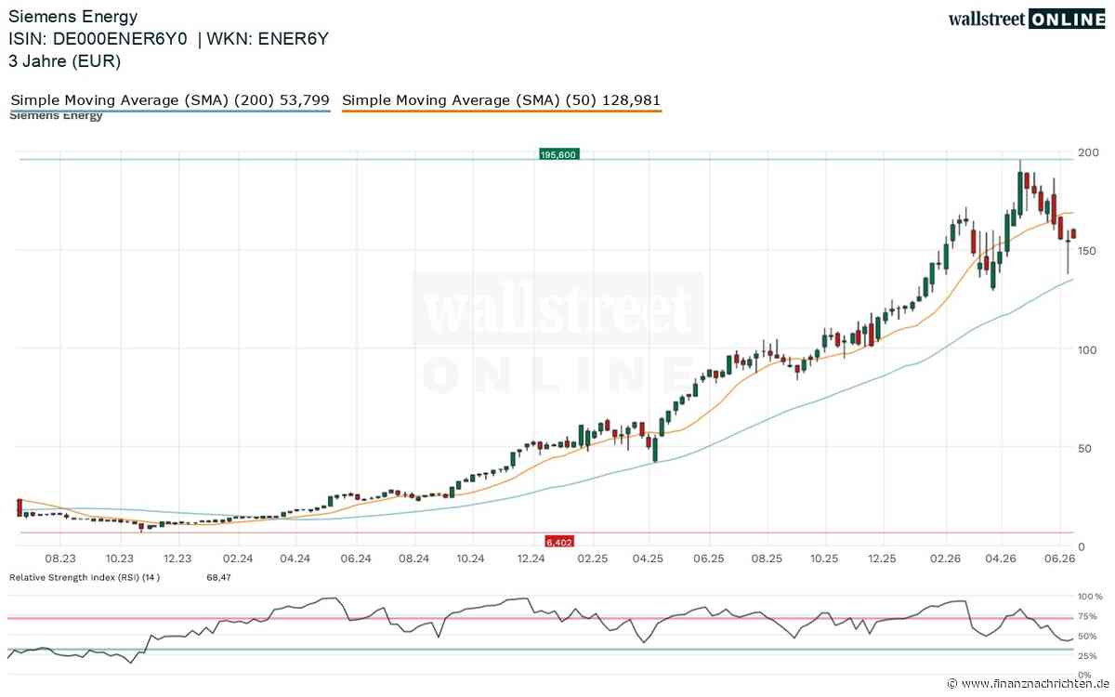
Task: Click the 10.25 date axis label
Action: coord(824,559)
